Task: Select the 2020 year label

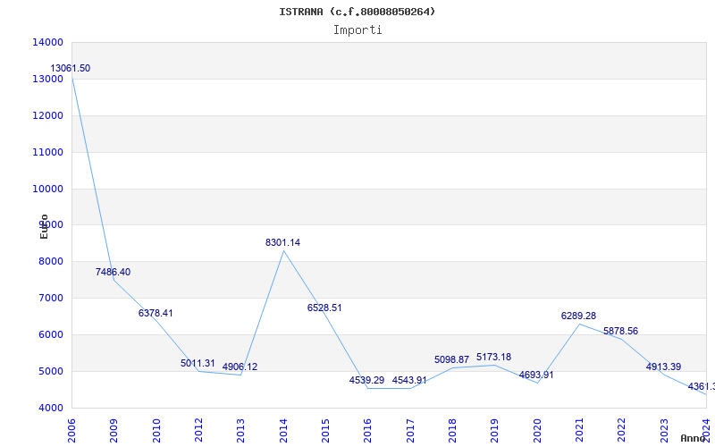Action: 537,431
